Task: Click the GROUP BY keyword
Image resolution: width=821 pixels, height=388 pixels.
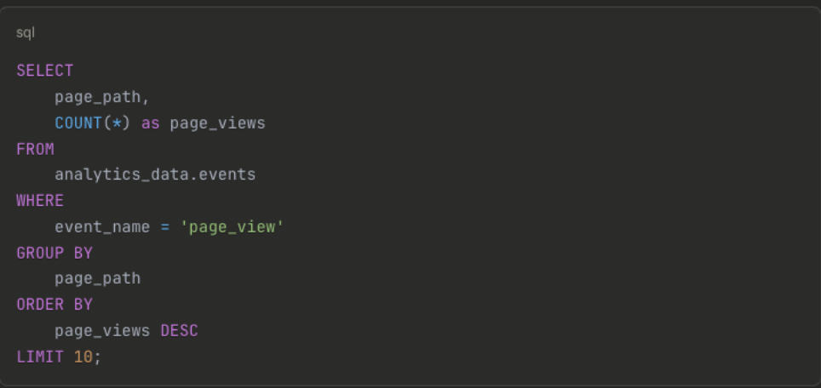Action: pyautogui.click(x=55, y=253)
